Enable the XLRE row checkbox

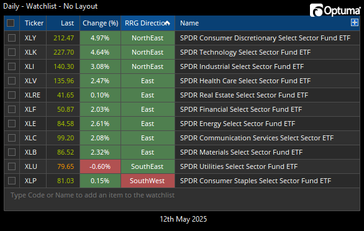click(x=12, y=95)
